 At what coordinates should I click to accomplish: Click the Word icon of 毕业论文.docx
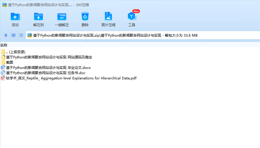[3, 68]
